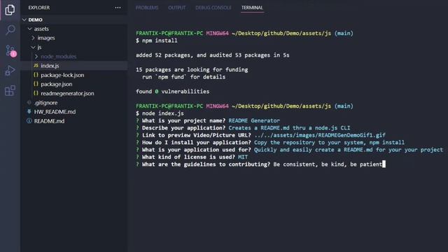Switch to the PROBLEMS tab

(147, 8)
